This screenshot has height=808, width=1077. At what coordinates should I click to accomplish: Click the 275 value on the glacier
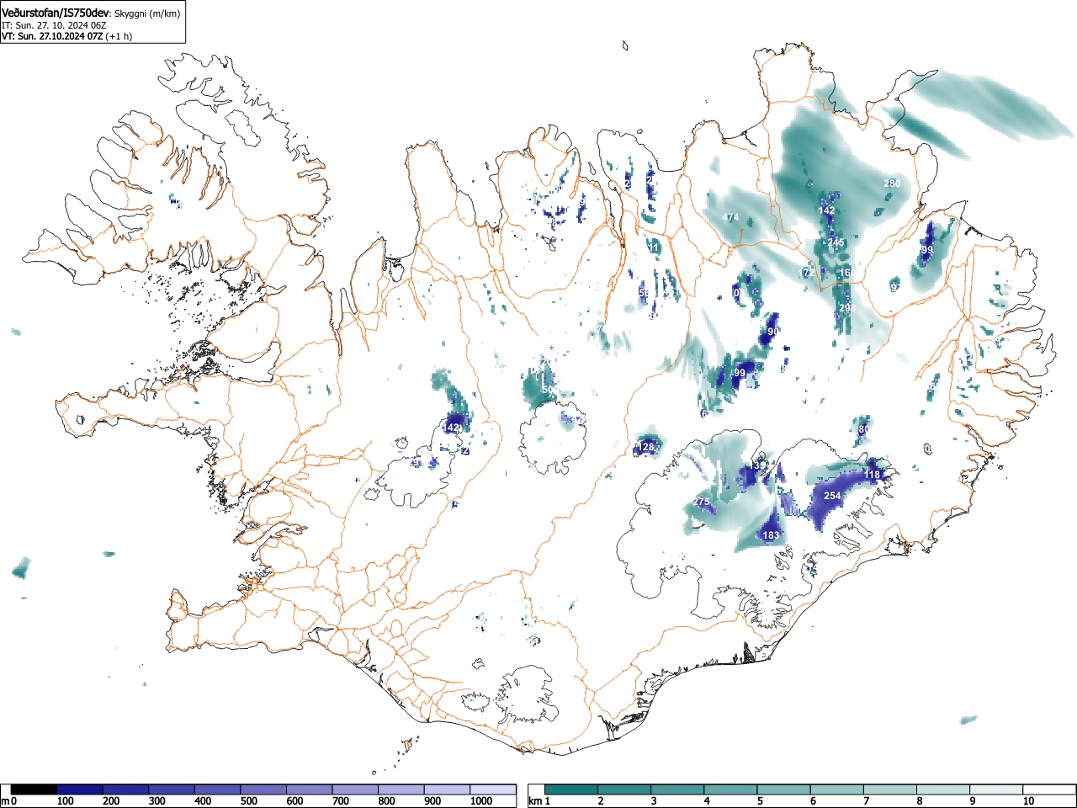coord(701,502)
